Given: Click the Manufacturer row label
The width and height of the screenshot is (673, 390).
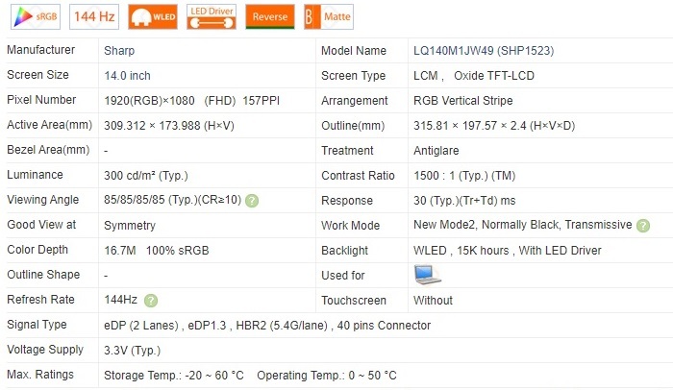Looking at the screenshot, I should (40, 50).
